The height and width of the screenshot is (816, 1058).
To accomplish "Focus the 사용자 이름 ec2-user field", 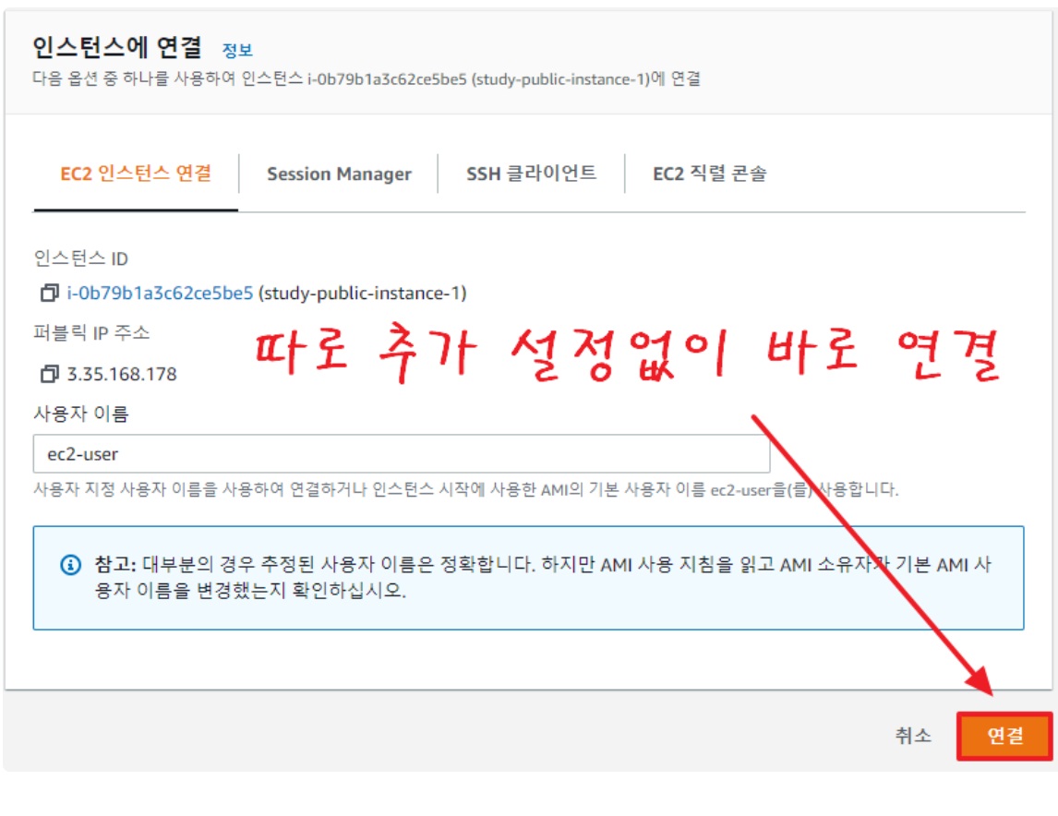I will point(402,454).
